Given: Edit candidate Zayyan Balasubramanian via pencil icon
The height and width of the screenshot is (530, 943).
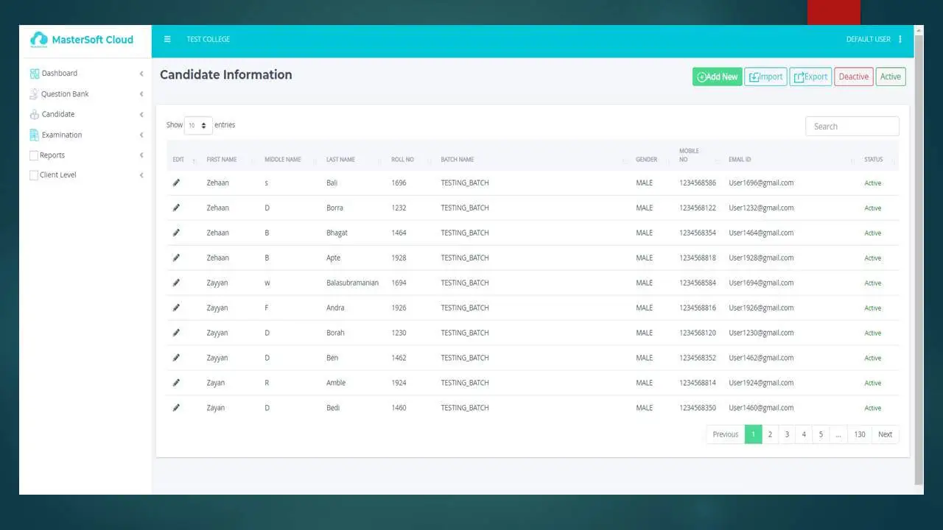Looking at the screenshot, I should click(176, 283).
